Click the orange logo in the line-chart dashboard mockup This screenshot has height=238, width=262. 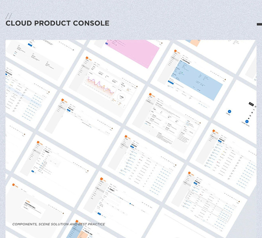click(87, 58)
